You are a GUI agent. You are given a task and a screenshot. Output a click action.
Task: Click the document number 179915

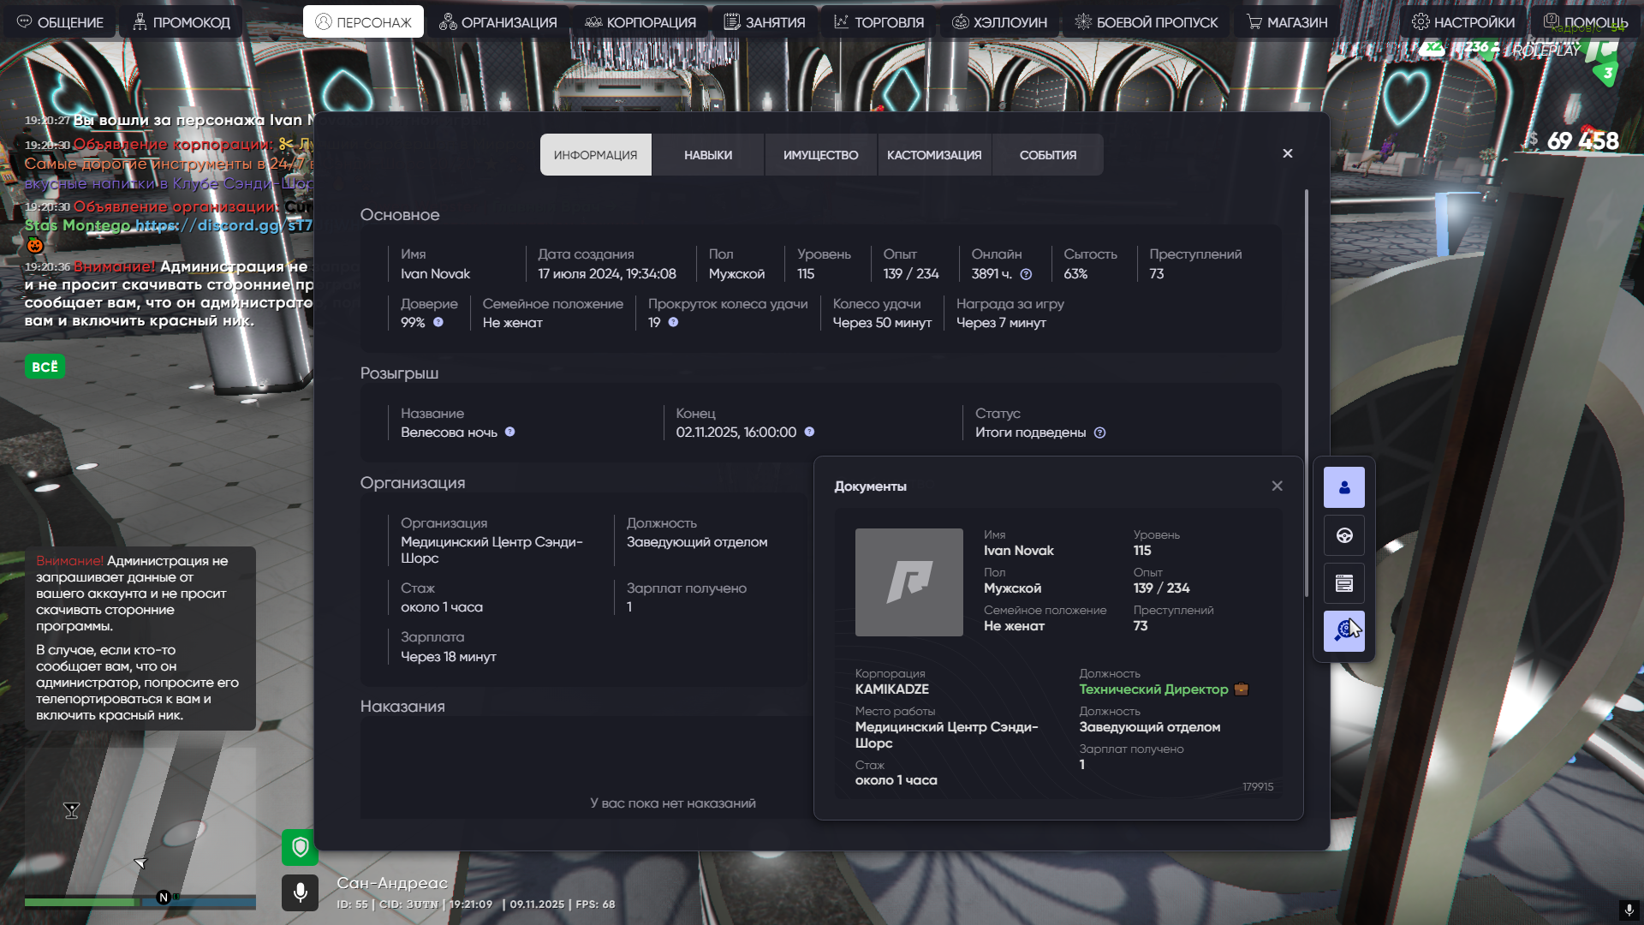tap(1258, 787)
